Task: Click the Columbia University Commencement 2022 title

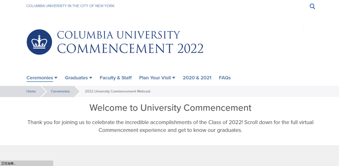Action: (130, 42)
